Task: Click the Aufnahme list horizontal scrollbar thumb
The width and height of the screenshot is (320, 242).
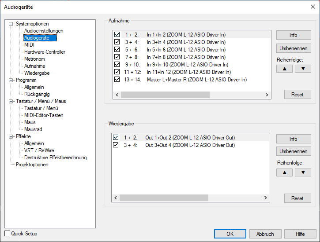Action: coord(166,95)
